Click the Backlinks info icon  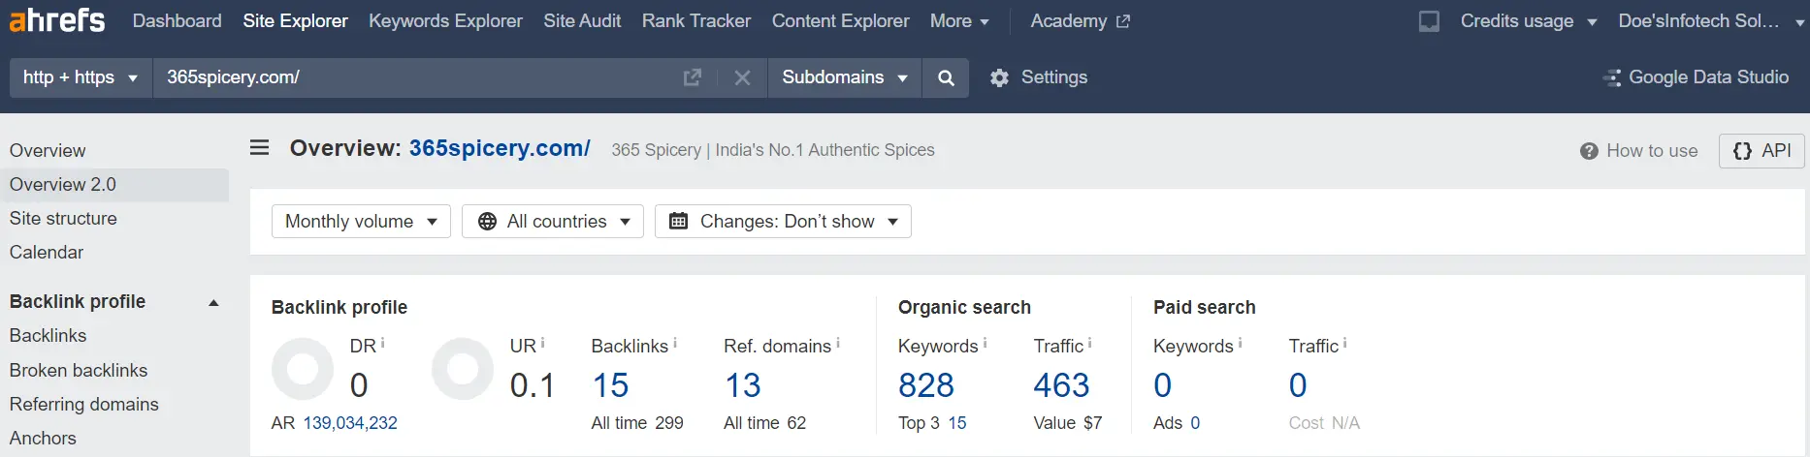(675, 343)
